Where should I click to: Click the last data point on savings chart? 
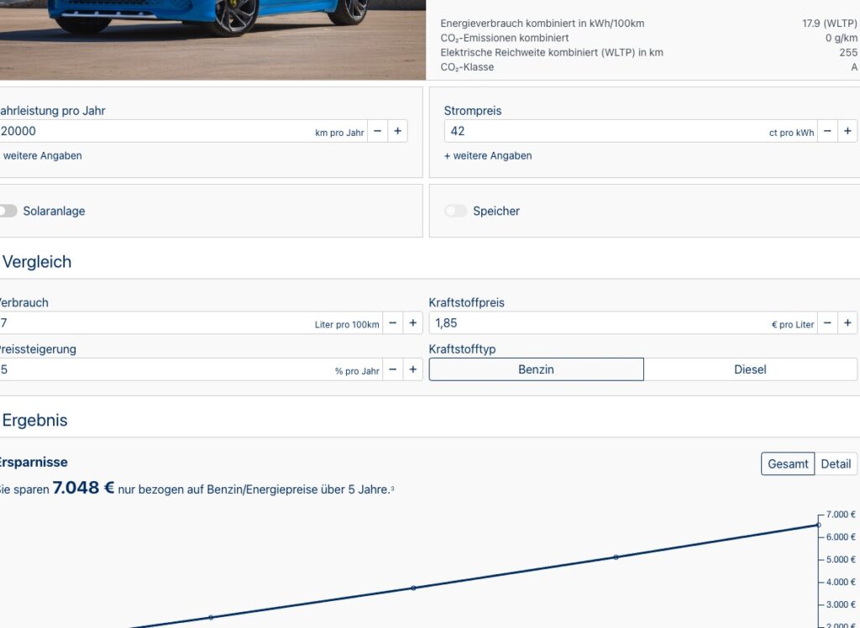click(x=819, y=525)
